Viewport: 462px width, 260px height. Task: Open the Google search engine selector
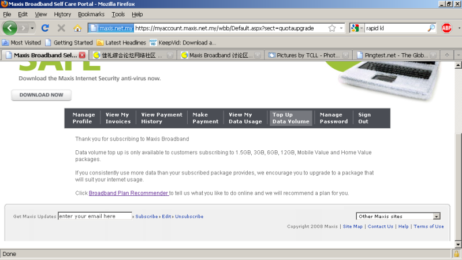[357, 28]
